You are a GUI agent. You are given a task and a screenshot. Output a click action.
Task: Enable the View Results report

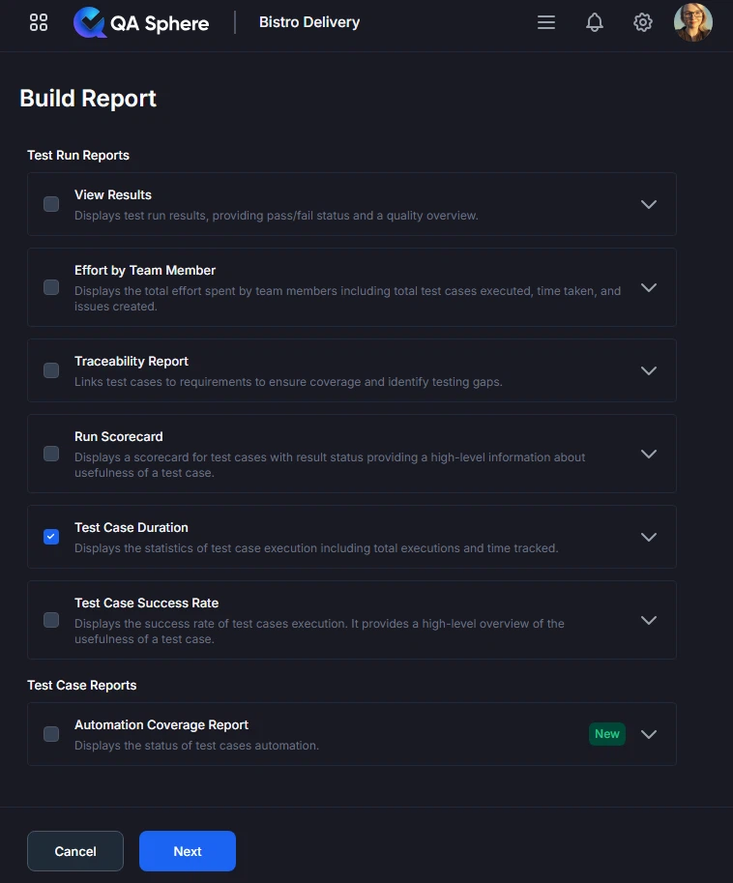[x=50, y=204]
